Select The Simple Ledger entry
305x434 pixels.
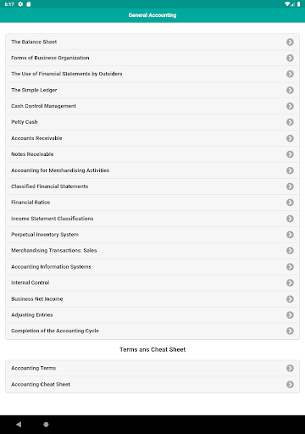pos(152,90)
